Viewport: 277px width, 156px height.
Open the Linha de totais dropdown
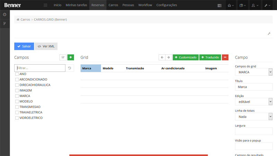pos(253,117)
